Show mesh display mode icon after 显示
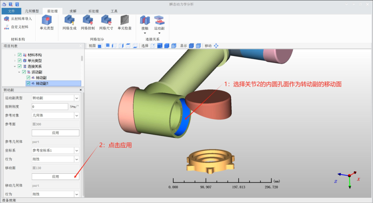Viewport: 373px width, 203px height. [198, 46]
